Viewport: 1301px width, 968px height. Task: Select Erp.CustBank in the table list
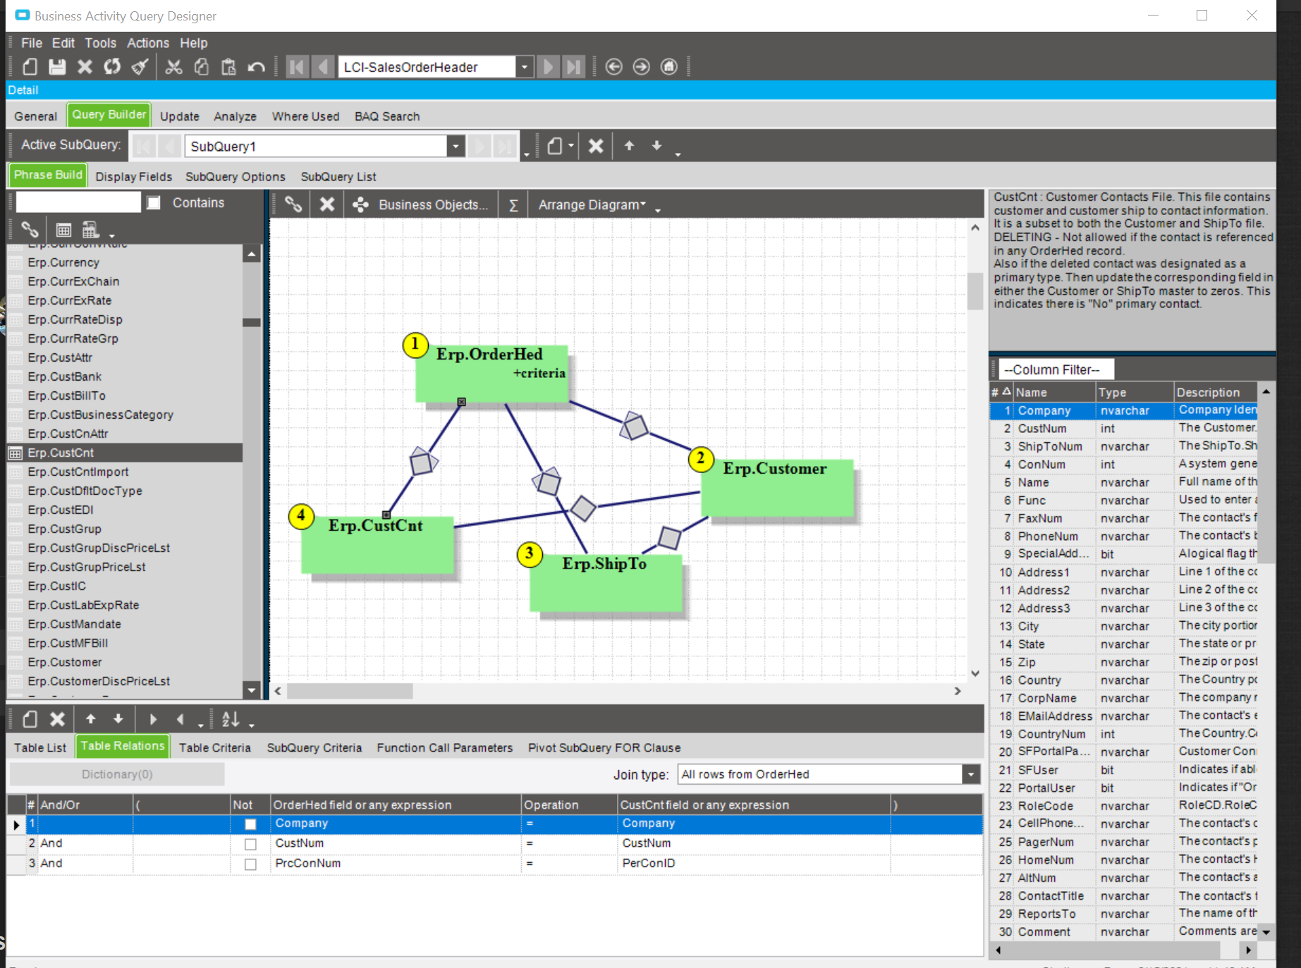pyautogui.click(x=125, y=376)
